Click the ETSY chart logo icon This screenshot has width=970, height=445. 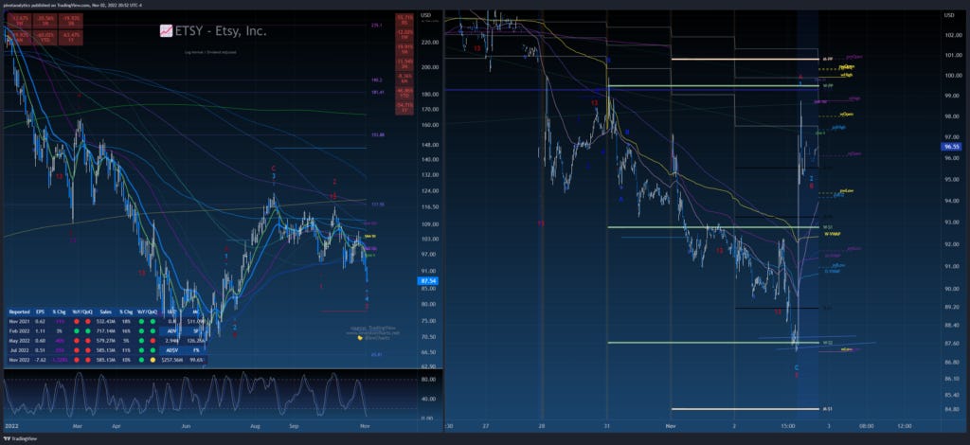(166, 30)
